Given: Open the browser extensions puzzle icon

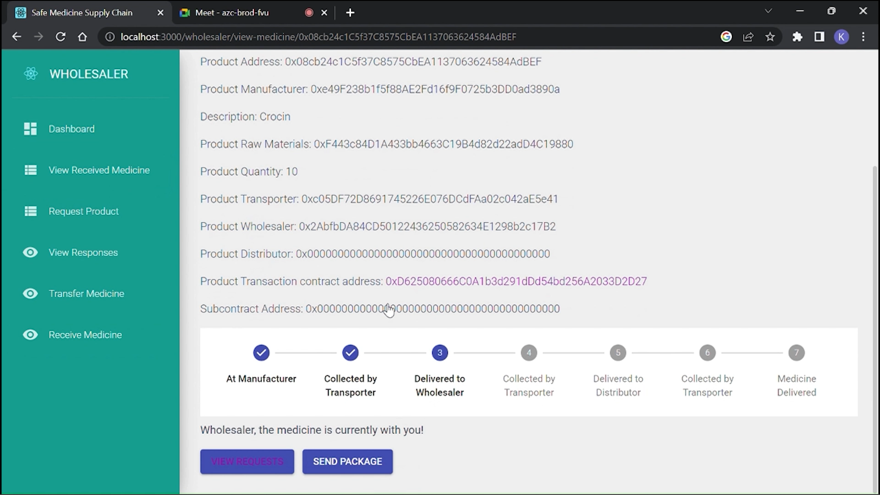Looking at the screenshot, I should [x=797, y=37].
